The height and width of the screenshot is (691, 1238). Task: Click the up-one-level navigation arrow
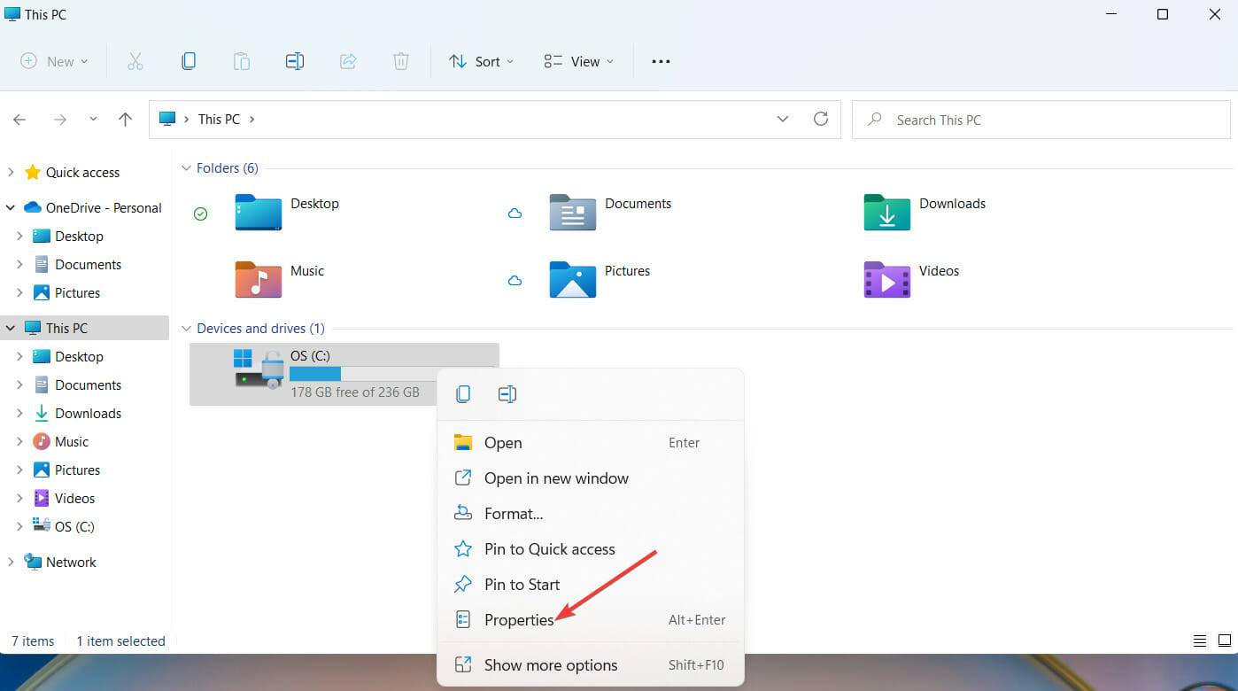tap(125, 119)
